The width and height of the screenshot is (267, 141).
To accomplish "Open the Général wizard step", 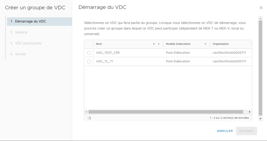I will pos(21,32).
